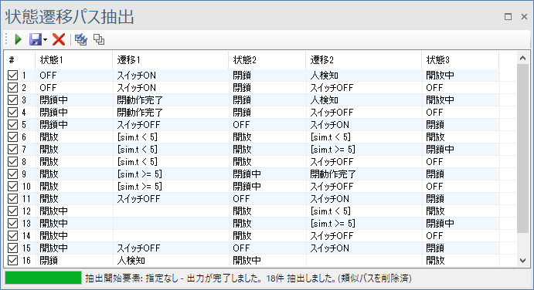Click the scrollbar down arrow
Screen dimensions: 534x290
pyautogui.click(x=522, y=261)
